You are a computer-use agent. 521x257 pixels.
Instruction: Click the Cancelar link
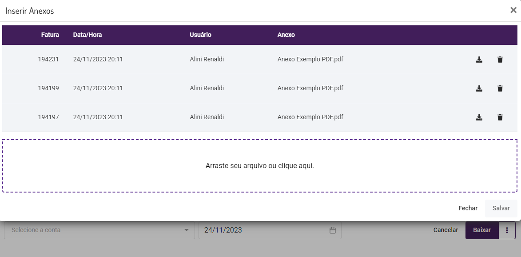click(445, 230)
